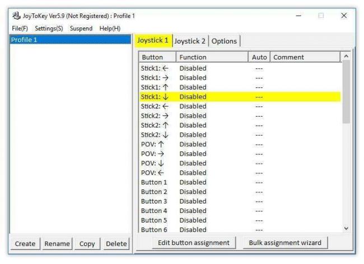364x264 pixels.
Task: Click the vertical scrollbar thumb
Action: point(346,92)
